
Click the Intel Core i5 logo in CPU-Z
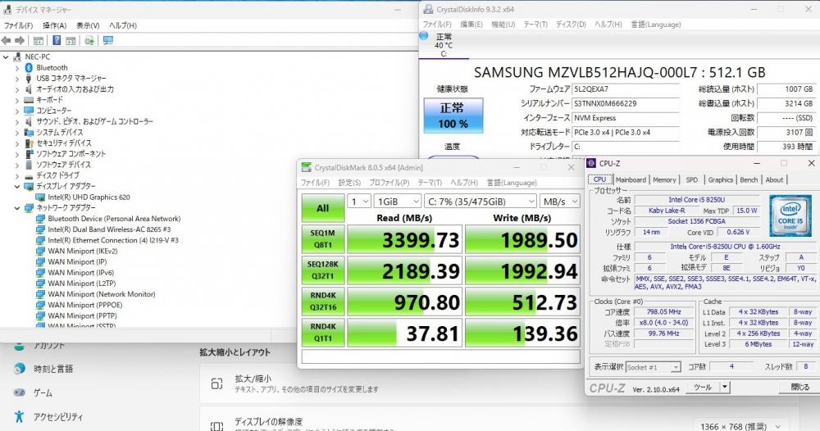click(x=790, y=215)
